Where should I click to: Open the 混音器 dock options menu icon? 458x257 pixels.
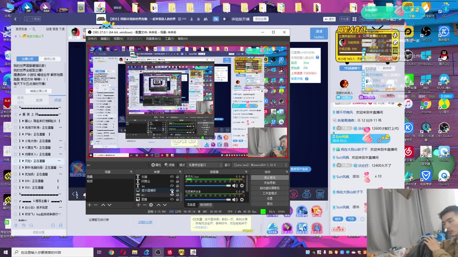tap(247, 172)
